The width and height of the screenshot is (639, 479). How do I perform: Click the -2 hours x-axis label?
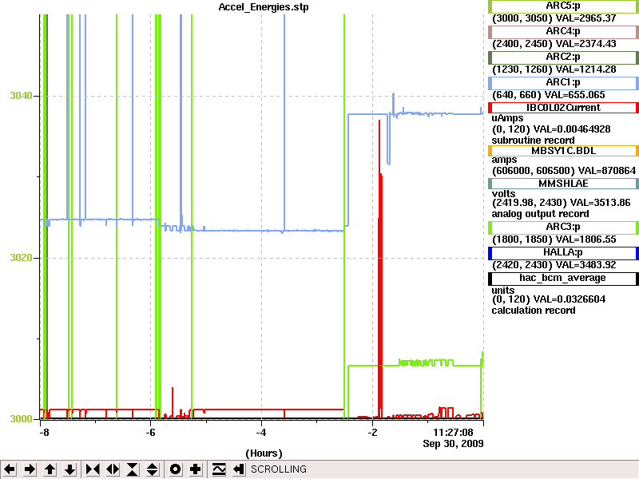pyautogui.click(x=372, y=433)
